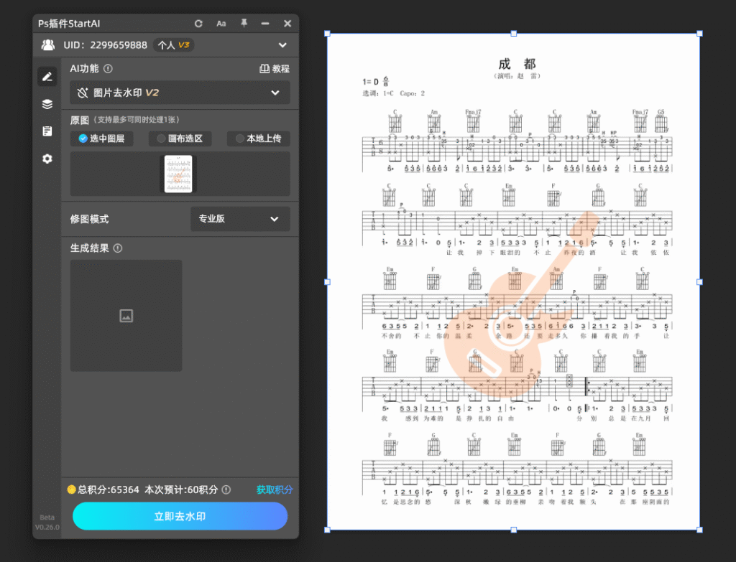Click the empty generated result placeholder

[126, 315]
